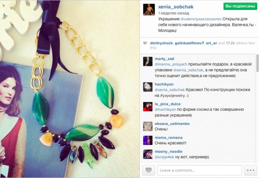The width and height of the screenshot is (259, 178).
Task: Open the @valenciyaaccessories mention link
Action: pos(201,19)
